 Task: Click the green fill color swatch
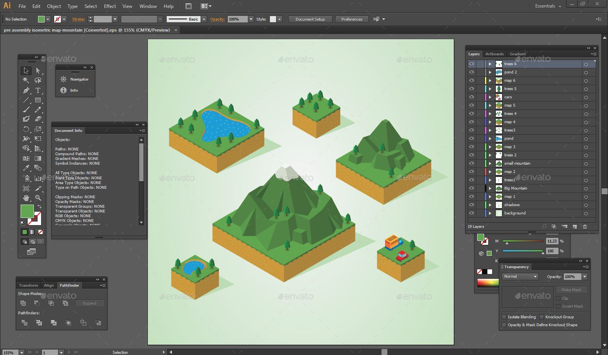coord(27,210)
